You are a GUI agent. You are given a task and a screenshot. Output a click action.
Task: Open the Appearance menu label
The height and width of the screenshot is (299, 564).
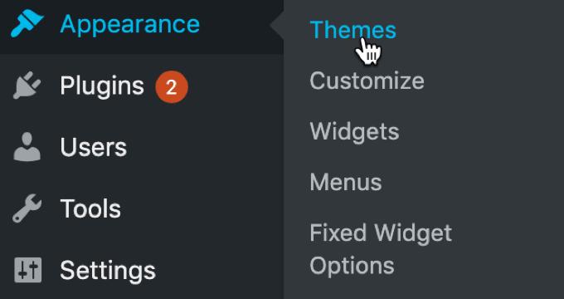pos(129,24)
